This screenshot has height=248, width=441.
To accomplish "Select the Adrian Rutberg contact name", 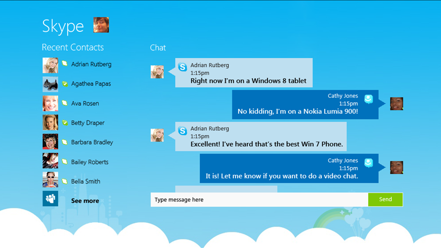I will (x=91, y=64).
